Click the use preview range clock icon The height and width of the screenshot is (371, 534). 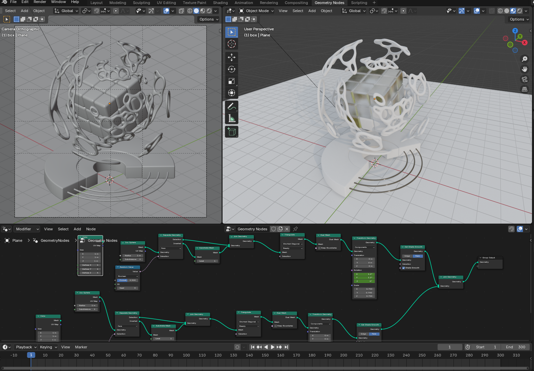coord(468,347)
